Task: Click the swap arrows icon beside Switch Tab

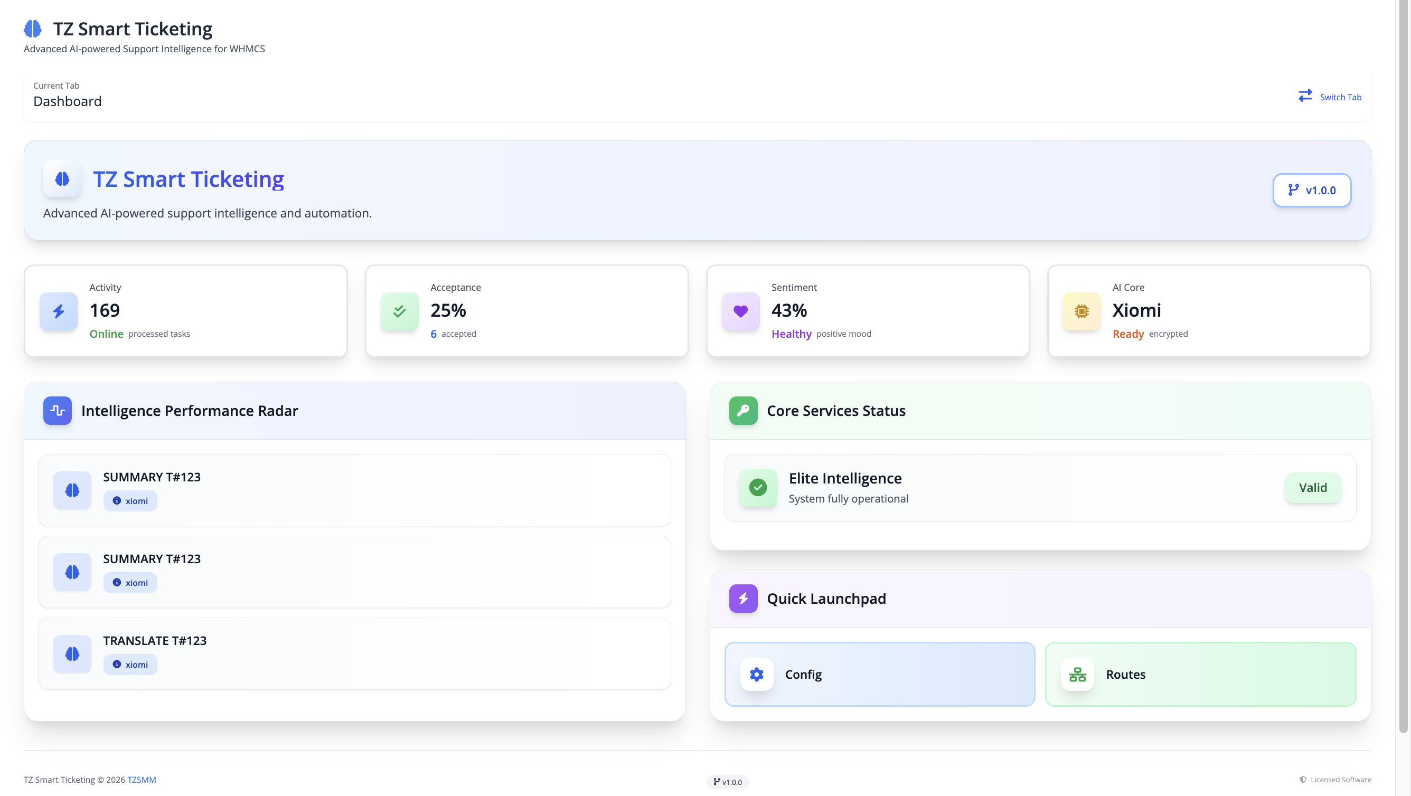Action: click(x=1305, y=96)
